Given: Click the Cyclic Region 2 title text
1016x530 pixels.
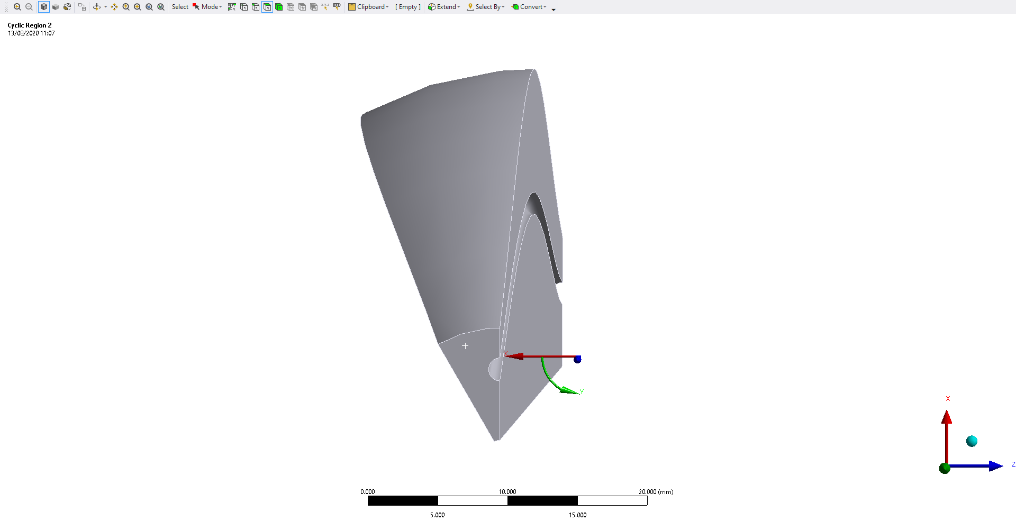Looking at the screenshot, I should point(30,25).
